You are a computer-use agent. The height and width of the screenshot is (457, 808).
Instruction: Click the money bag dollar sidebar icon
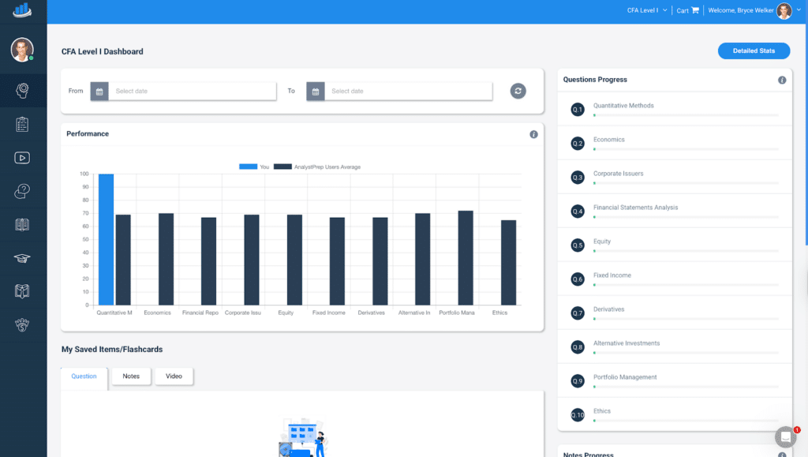point(22,324)
